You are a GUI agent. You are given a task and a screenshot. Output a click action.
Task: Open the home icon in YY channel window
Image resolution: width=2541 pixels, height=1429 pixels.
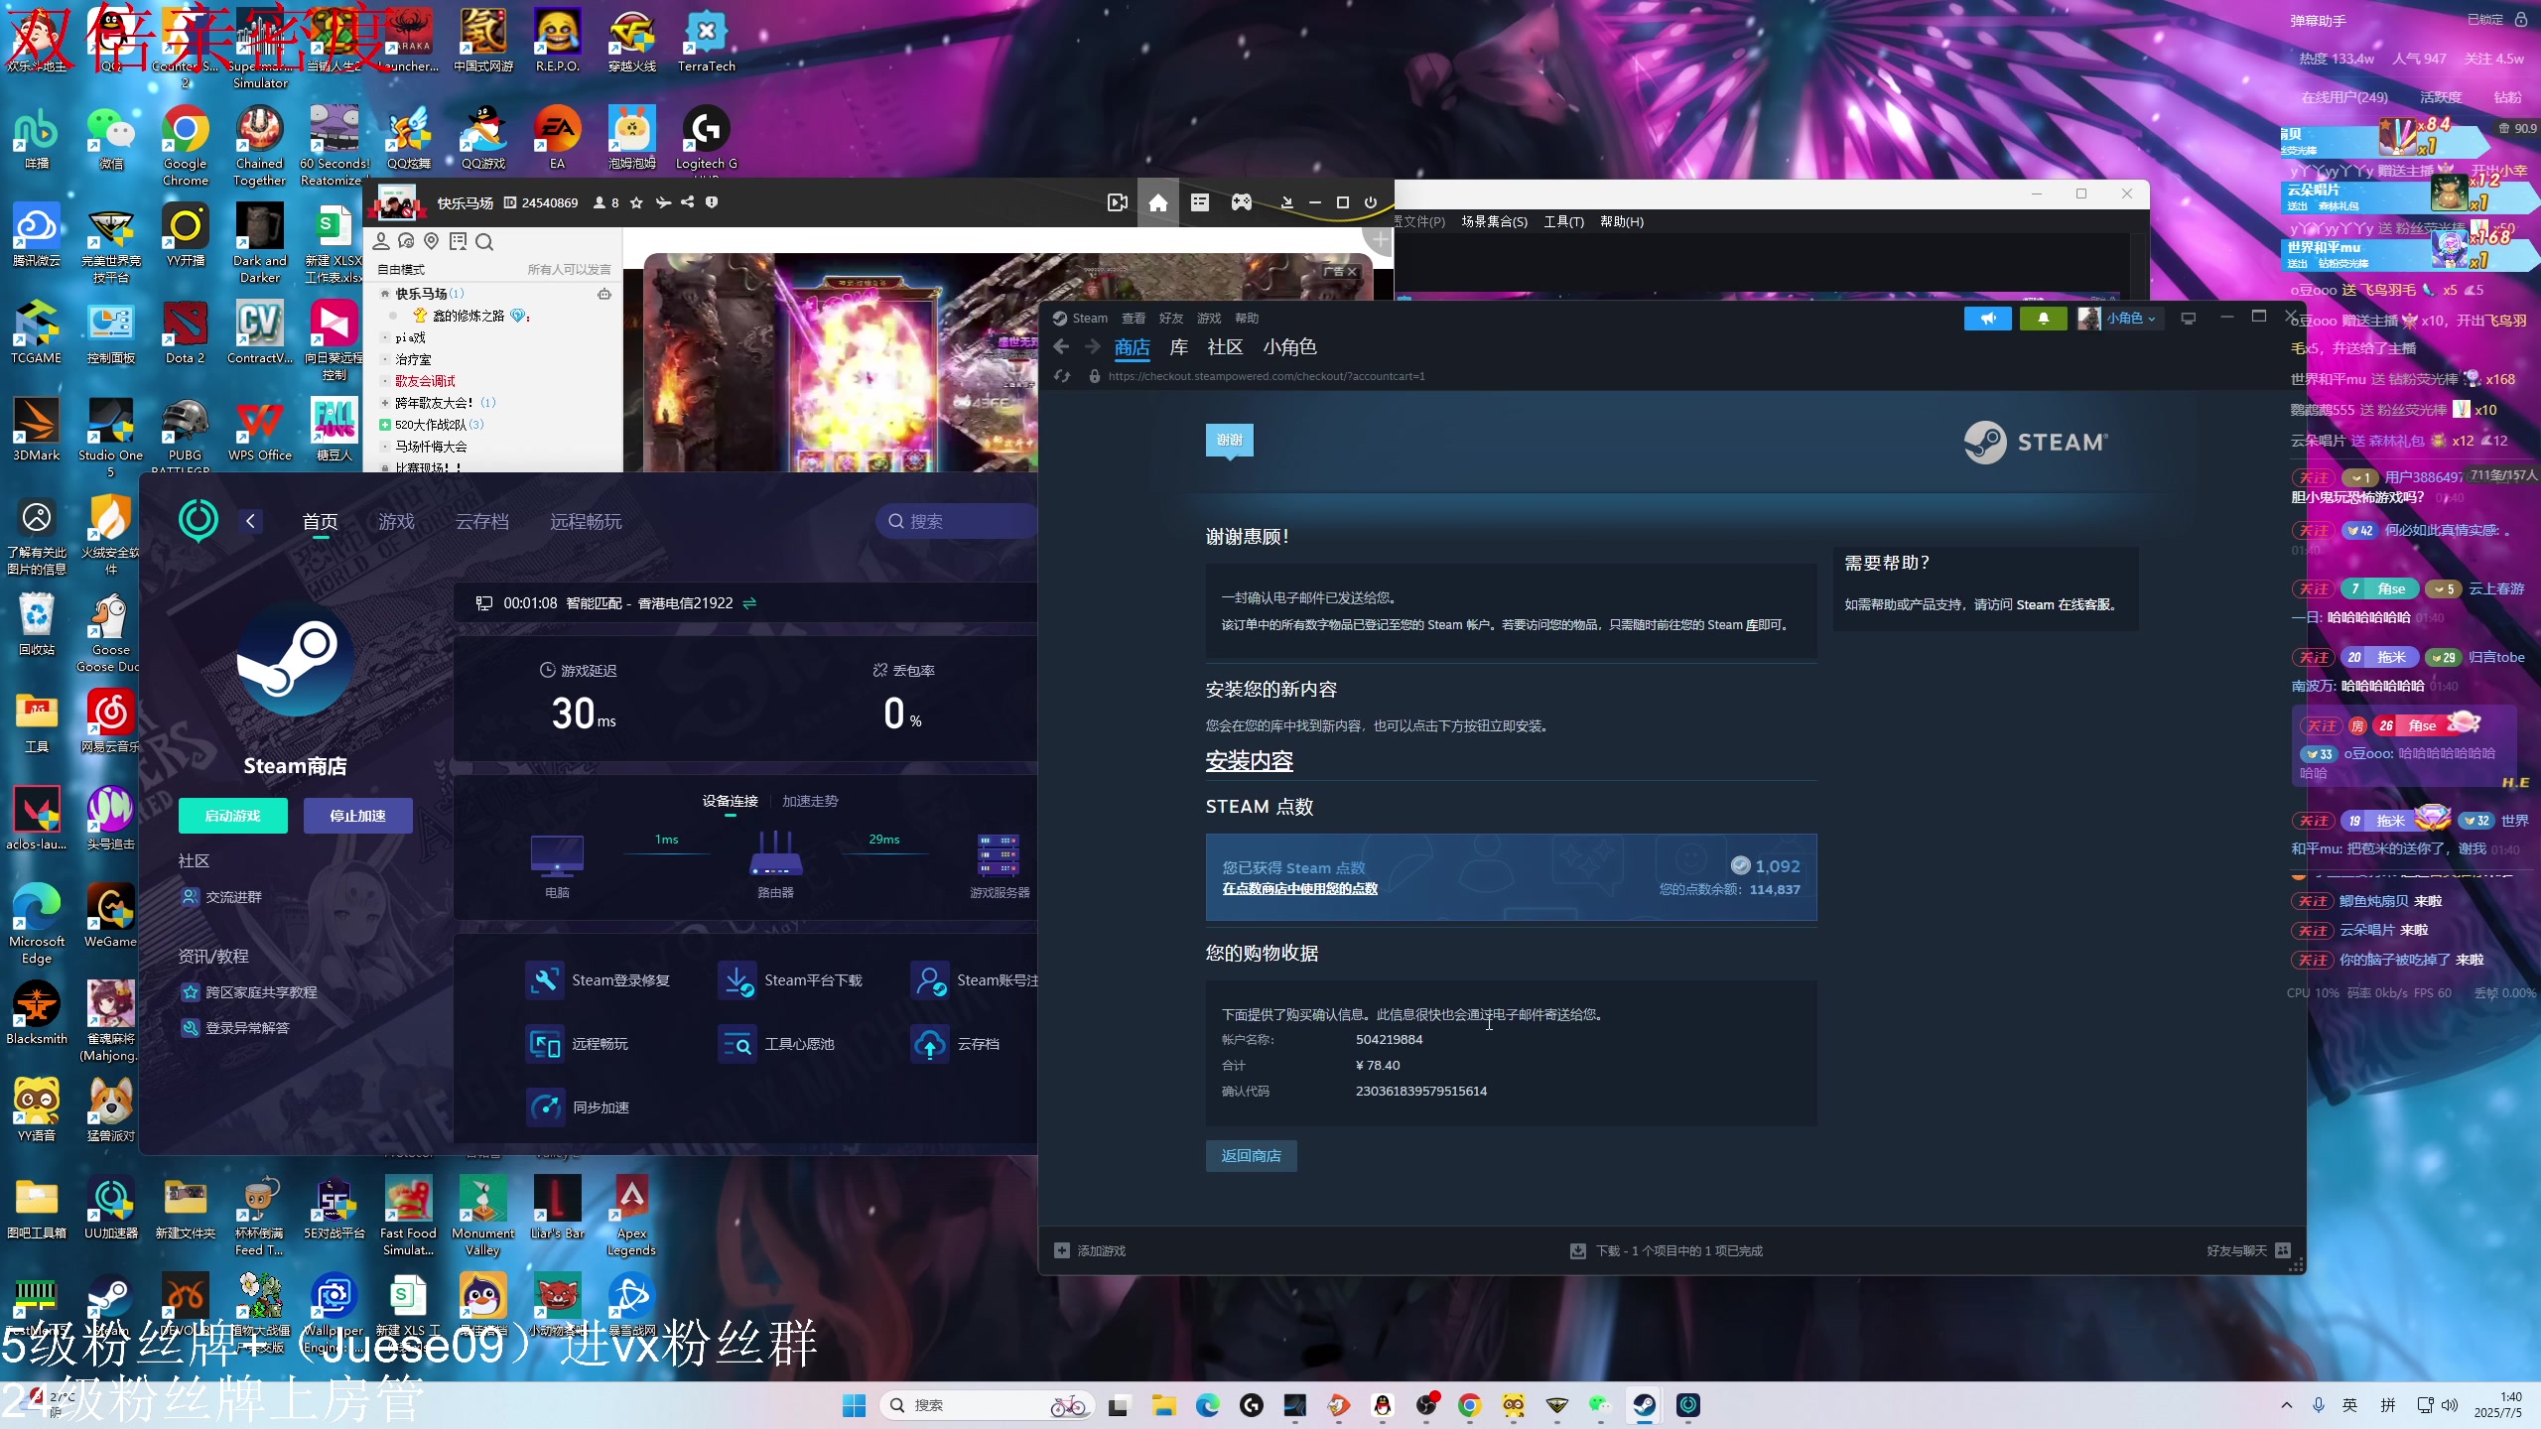pyautogui.click(x=1157, y=202)
